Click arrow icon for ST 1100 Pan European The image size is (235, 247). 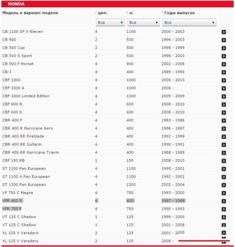224,169
